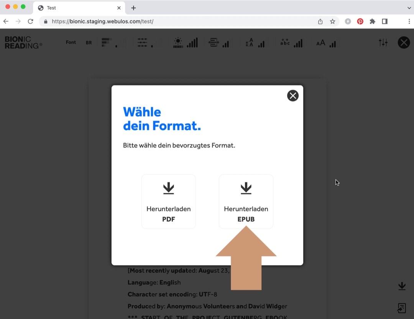Click the site lock icon
Screen dimensions: 414x319
(x=46, y=21)
